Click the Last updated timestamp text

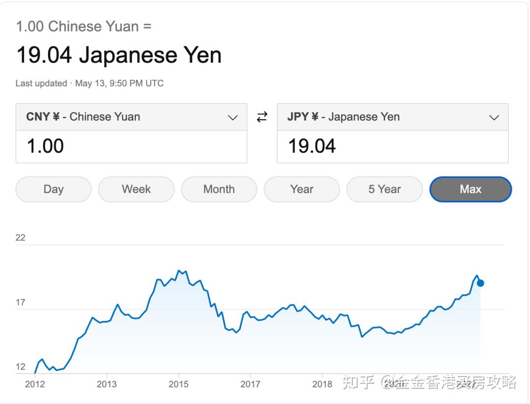89,83
